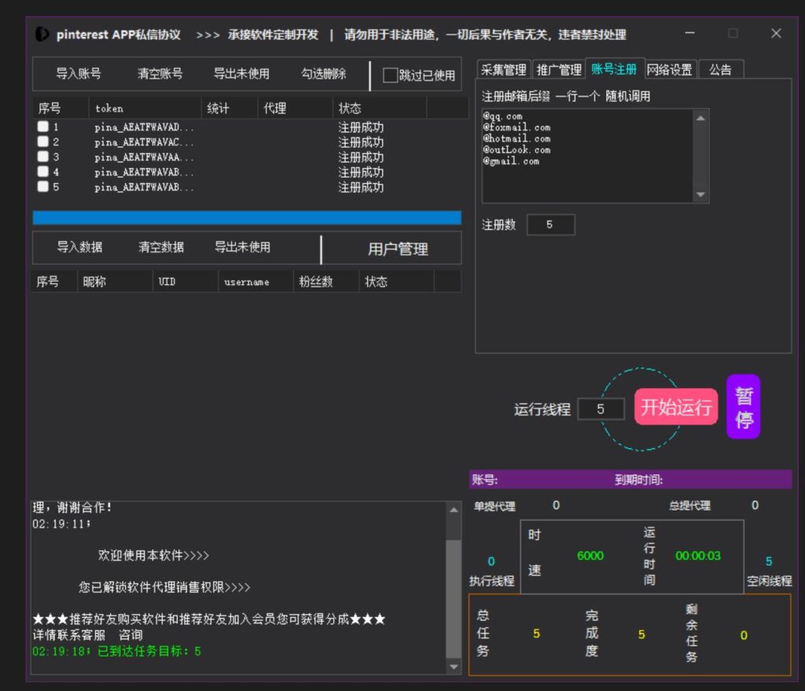The height and width of the screenshot is (691, 805).
Task: Click 勾选删除 to delete checked accounts
Action: [x=324, y=74]
